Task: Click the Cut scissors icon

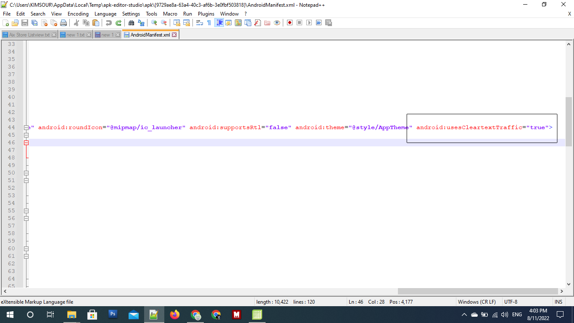Action: (76, 23)
